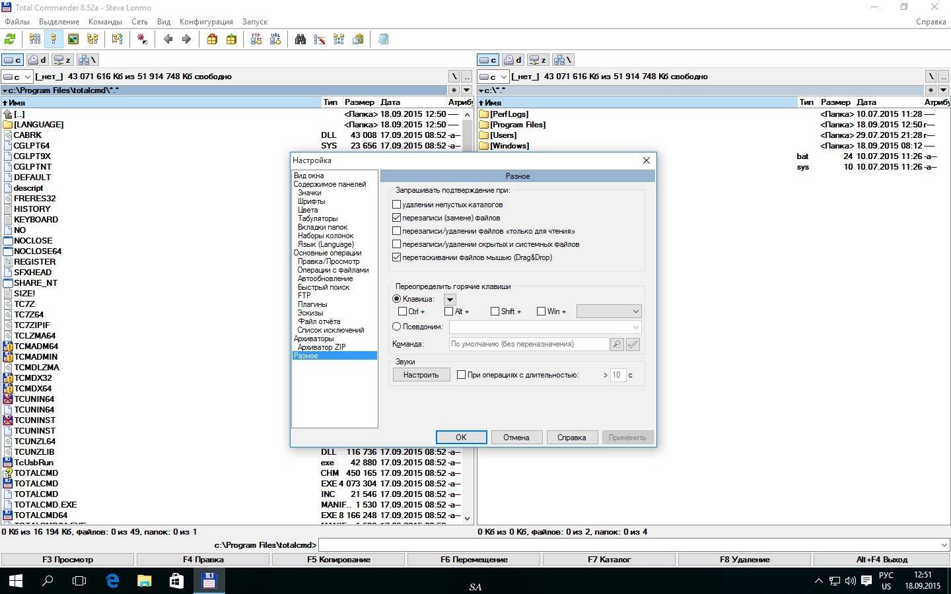Click the green checkmark confirm hotkey button
This screenshot has width=951, height=594.
[x=633, y=344]
